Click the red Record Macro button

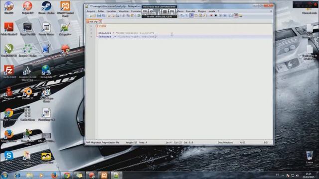click(x=211, y=15)
